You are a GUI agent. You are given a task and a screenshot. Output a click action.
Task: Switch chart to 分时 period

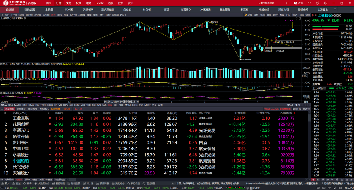pyautogui.click(x=7, y=15)
